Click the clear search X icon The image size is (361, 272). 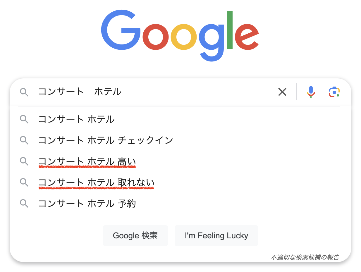point(282,92)
